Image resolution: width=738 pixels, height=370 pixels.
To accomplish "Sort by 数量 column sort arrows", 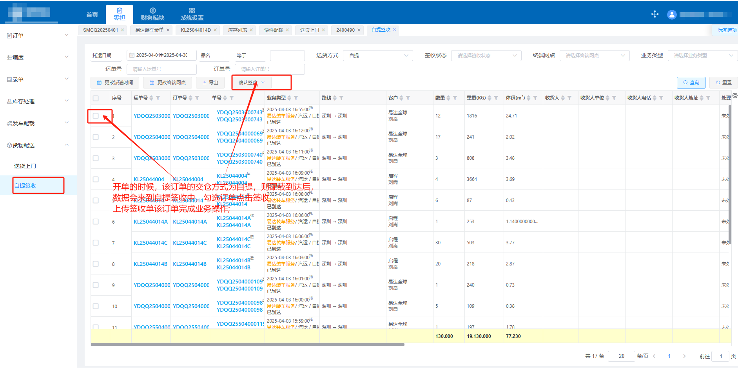I will point(448,98).
